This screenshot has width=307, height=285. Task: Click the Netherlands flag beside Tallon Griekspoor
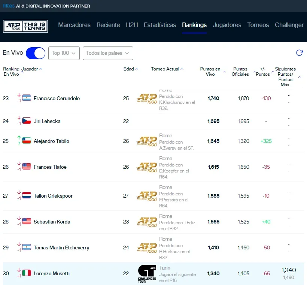click(26, 196)
